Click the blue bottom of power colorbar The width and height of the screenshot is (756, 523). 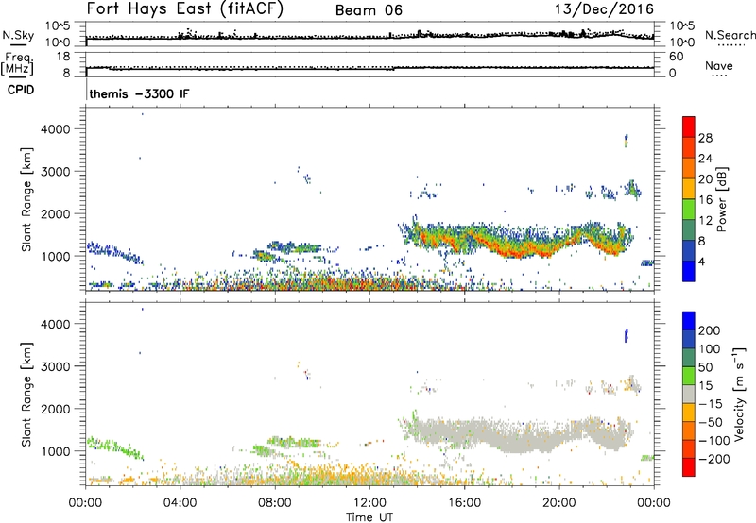(x=689, y=271)
